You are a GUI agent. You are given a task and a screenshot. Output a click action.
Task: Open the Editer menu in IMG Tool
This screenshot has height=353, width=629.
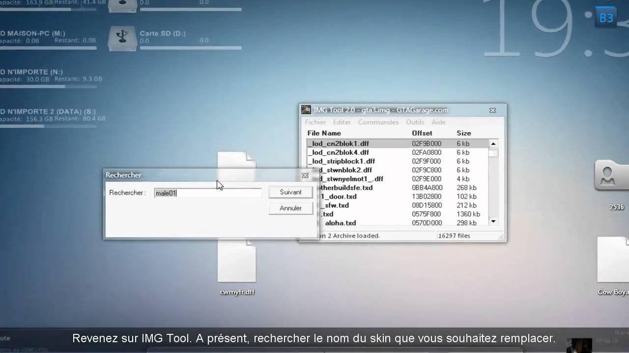(342, 122)
